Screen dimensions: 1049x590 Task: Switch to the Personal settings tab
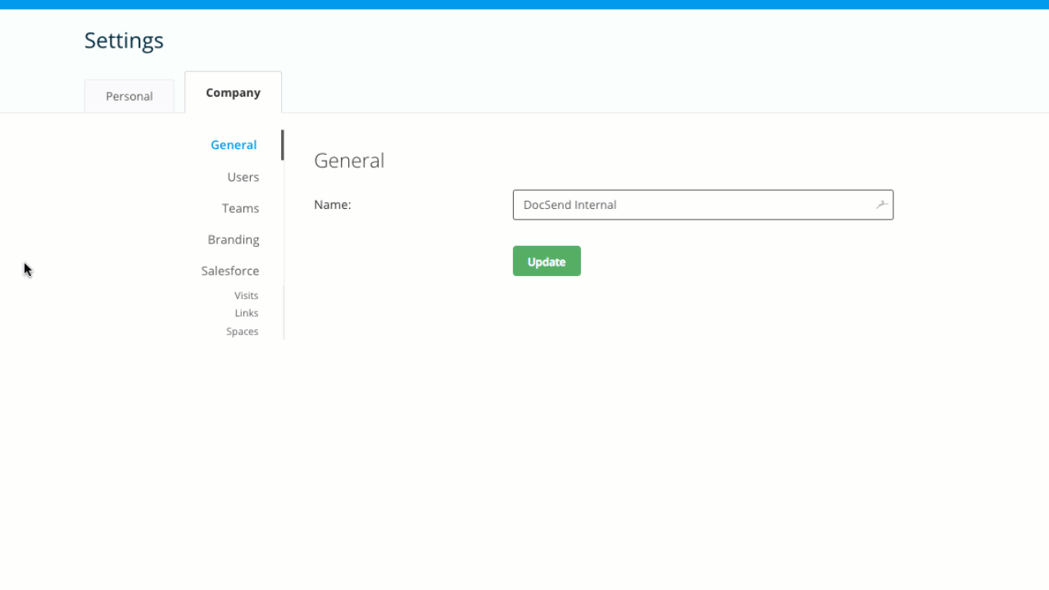(129, 96)
